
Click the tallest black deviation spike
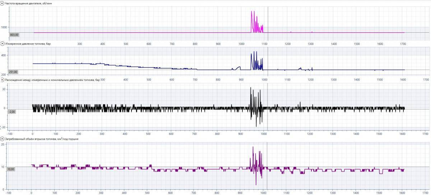point(251,87)
